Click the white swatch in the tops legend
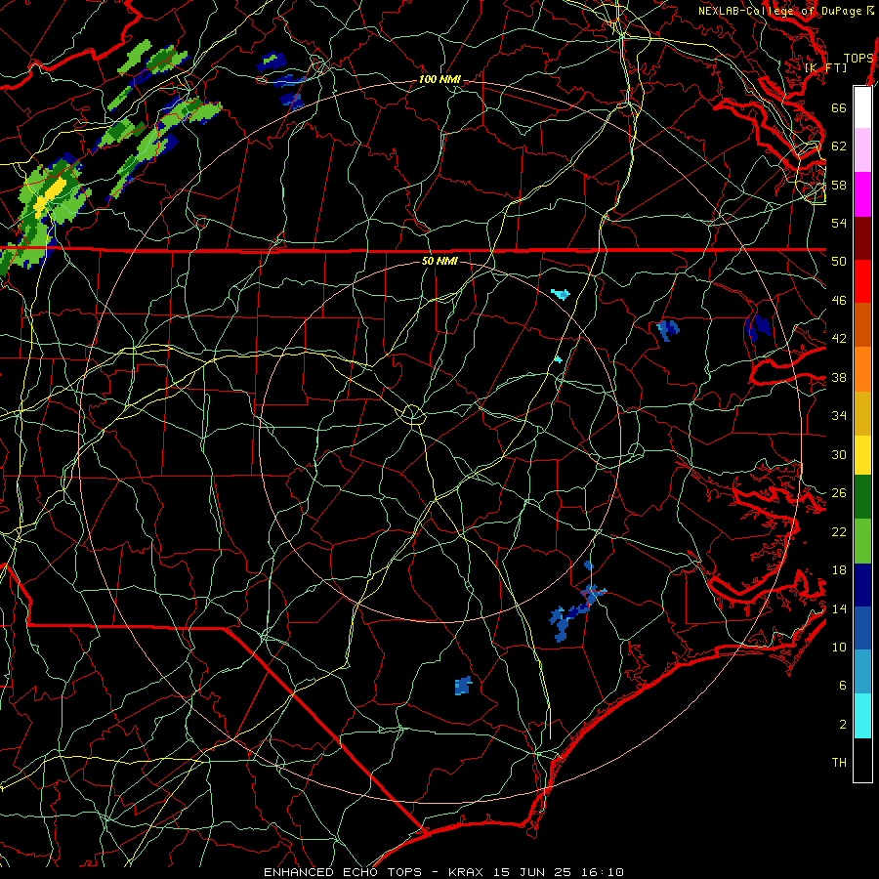Screen dimensions: 879x879 862,107
